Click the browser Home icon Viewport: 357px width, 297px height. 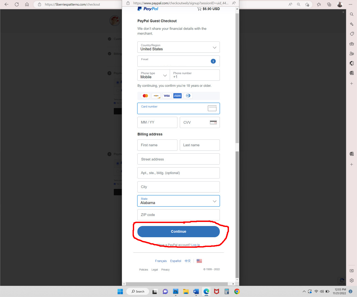[27, 5]
